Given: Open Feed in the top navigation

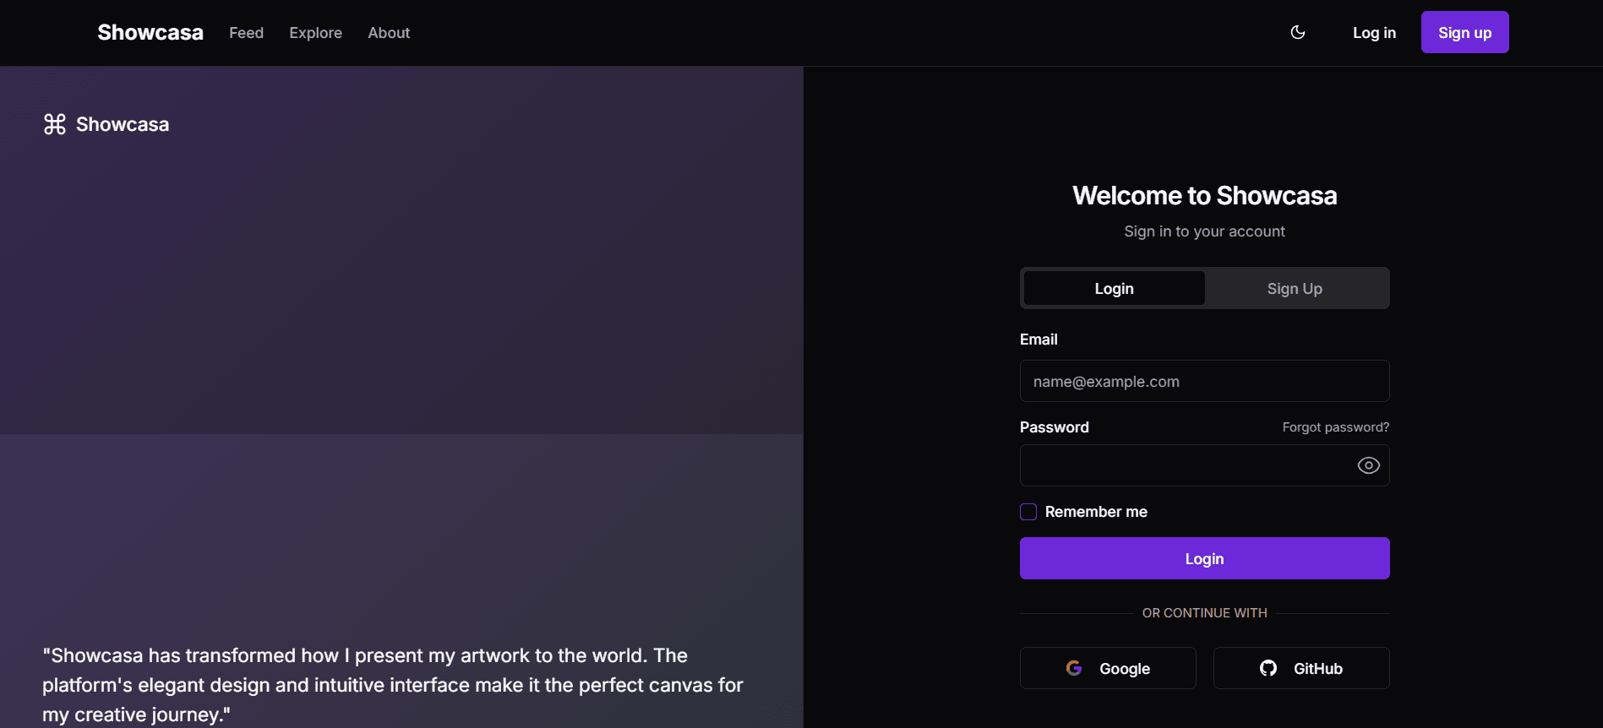Looking at the screenshot, I should tap(246, 32).
